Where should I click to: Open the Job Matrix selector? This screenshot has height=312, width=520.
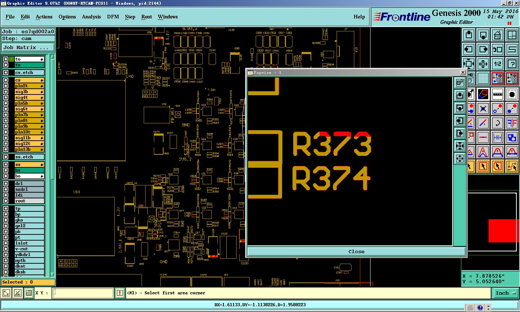coord(29,47)
